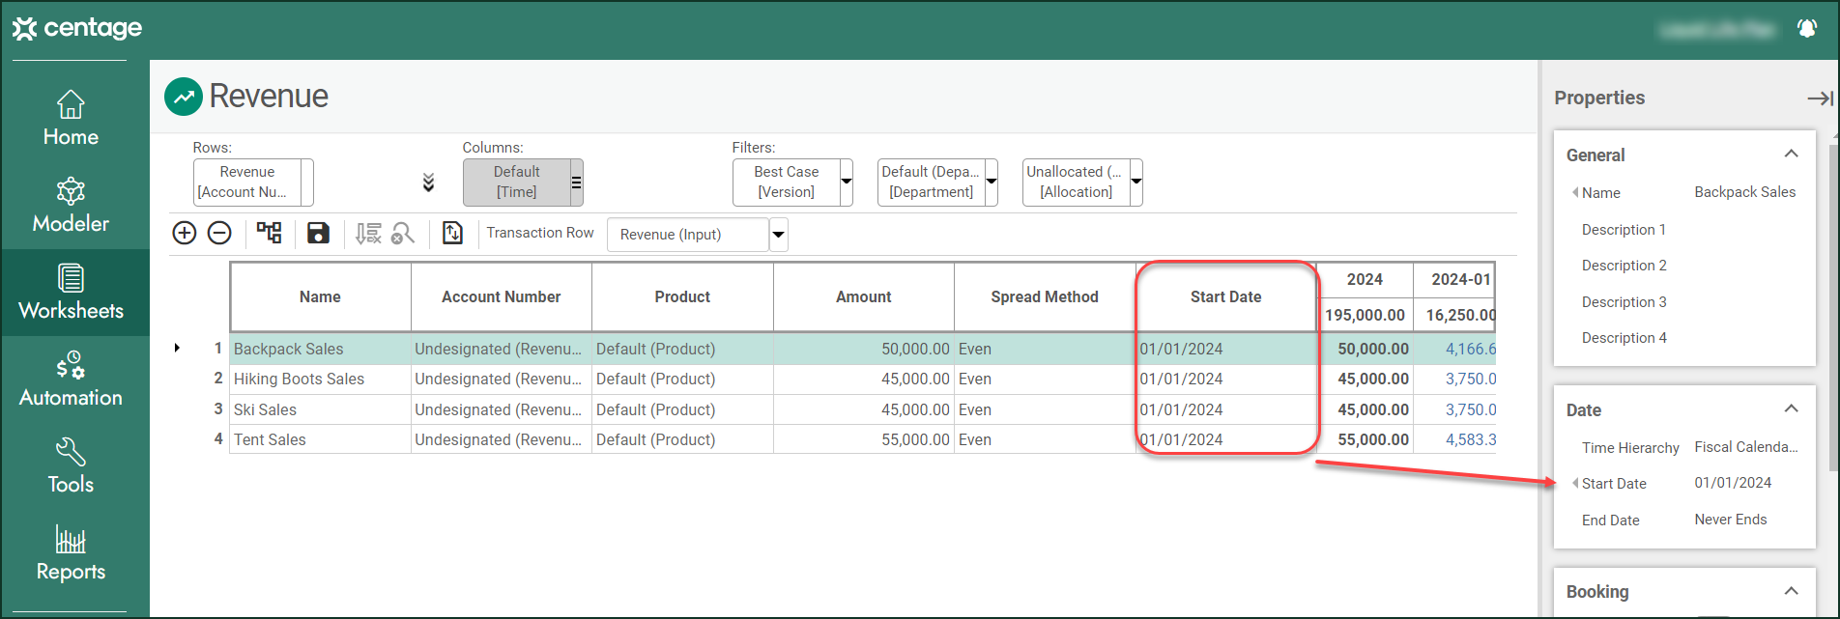This screenshot has width=1840, height=619.
Task: Select the Backpack Sales name cell
Action: pyautogui.click(x=320, y=350)
